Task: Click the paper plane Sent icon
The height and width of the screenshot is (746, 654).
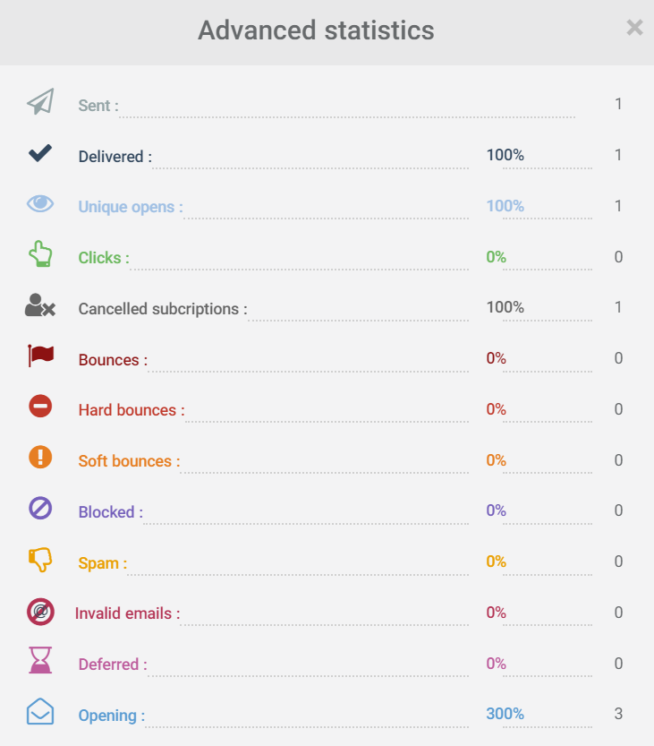Action: 40,102
